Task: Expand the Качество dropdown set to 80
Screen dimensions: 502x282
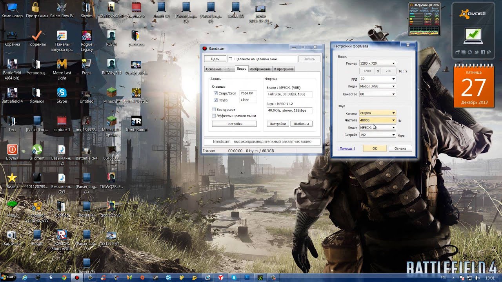Action: click(x=378, y=94)
